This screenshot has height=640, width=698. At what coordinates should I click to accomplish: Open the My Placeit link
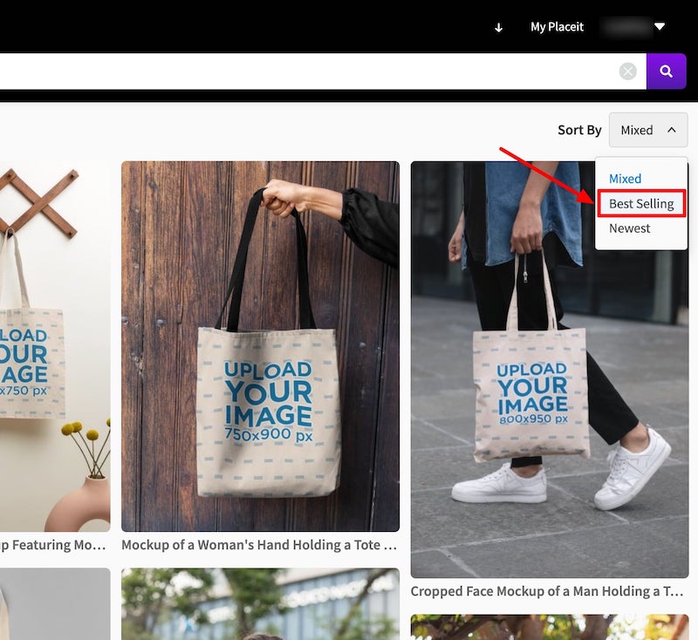[557, 27]
